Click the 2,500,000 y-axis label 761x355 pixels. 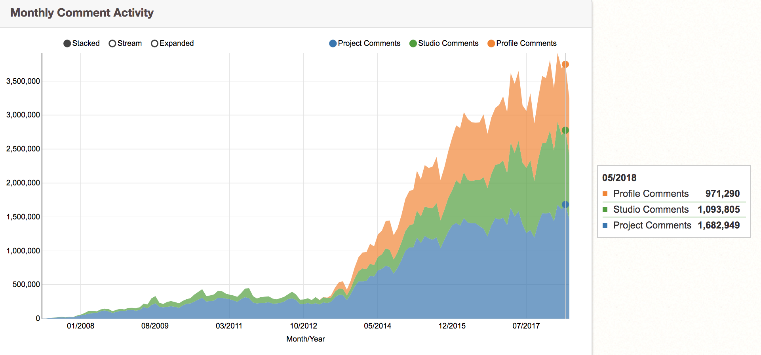(x=23, y=149)
